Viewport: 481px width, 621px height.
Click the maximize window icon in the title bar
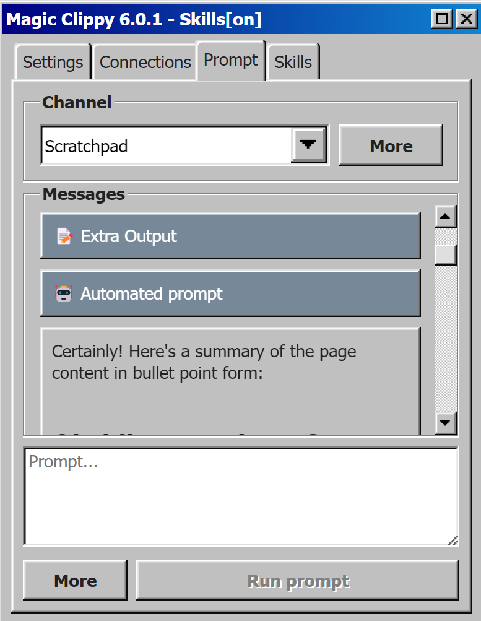tap(442, 19)
